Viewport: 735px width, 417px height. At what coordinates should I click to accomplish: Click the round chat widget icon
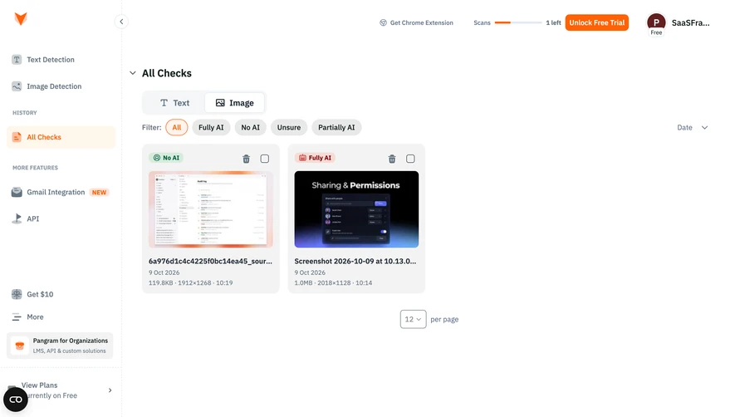(x=16, y=400)
